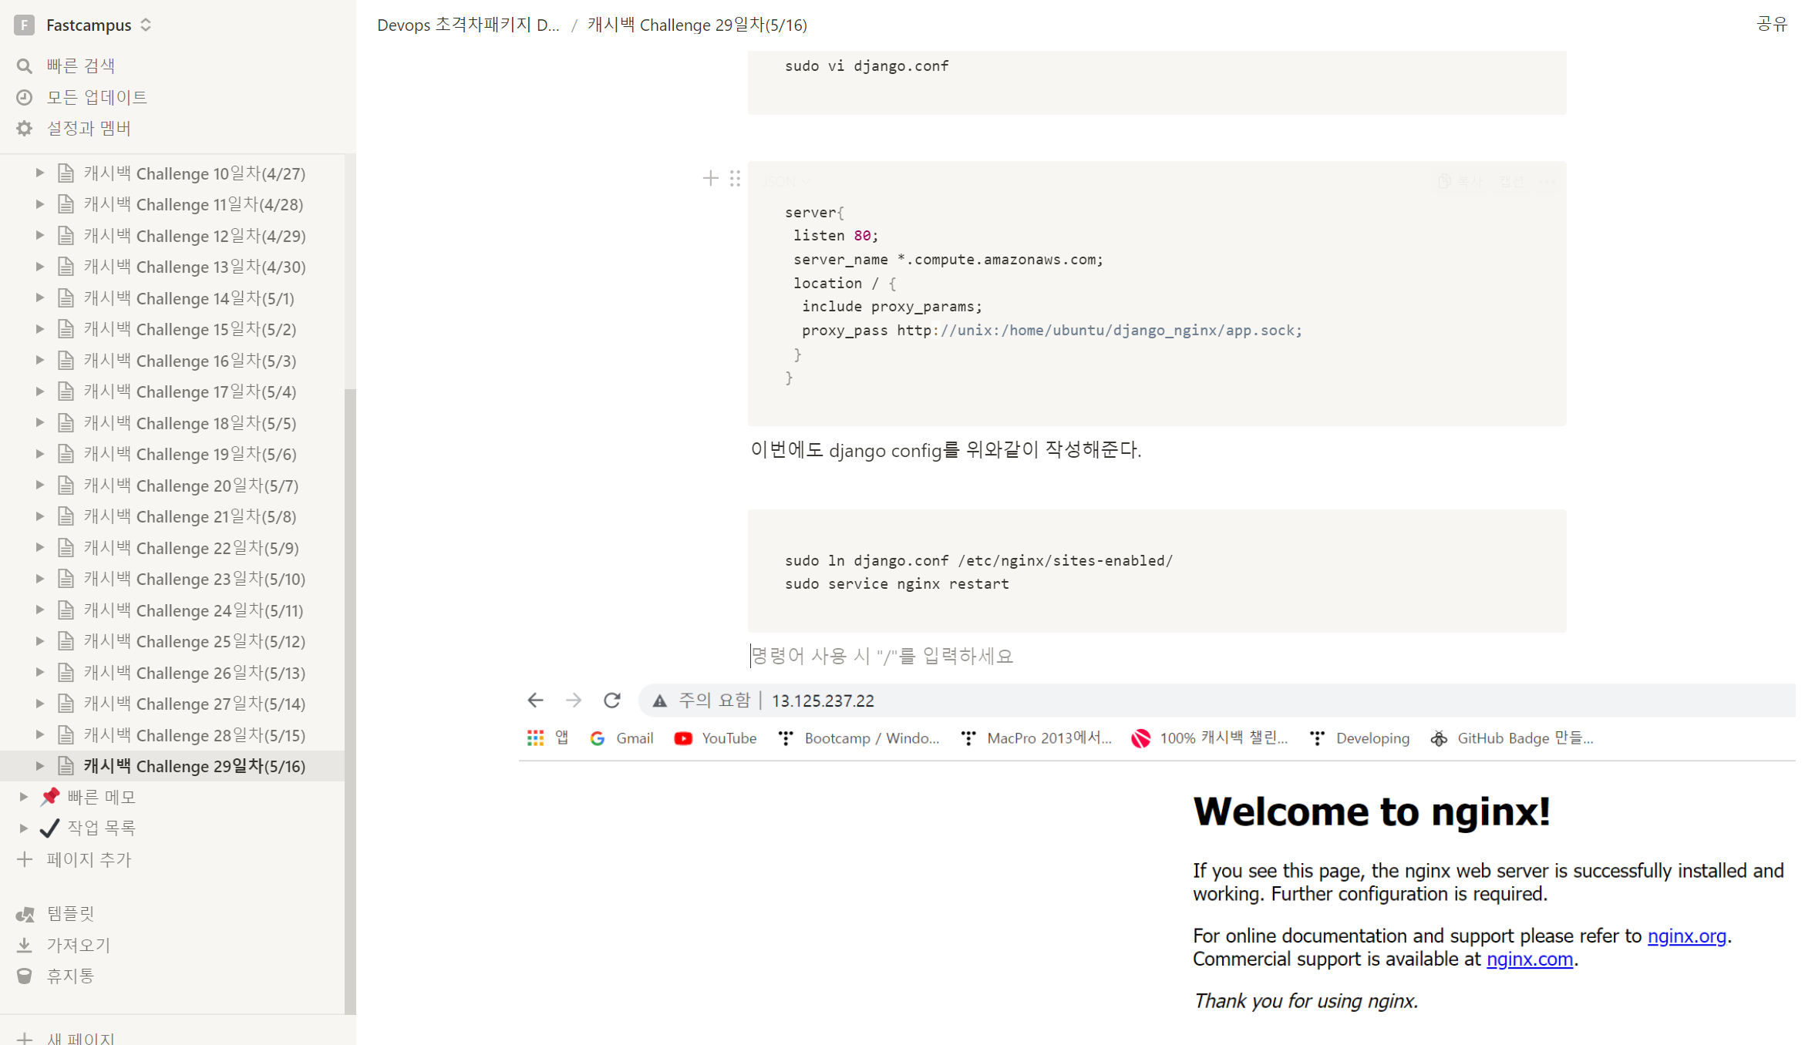Expand the 작업 목록 page toggle

(24, 828)
